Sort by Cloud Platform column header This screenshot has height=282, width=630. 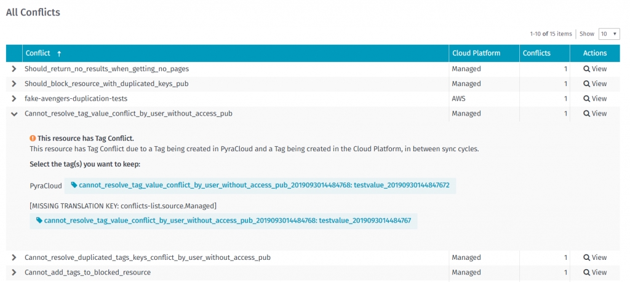476,53
